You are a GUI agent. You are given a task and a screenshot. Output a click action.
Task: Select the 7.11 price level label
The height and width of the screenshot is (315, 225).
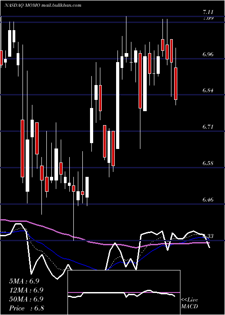pos(208,13)
